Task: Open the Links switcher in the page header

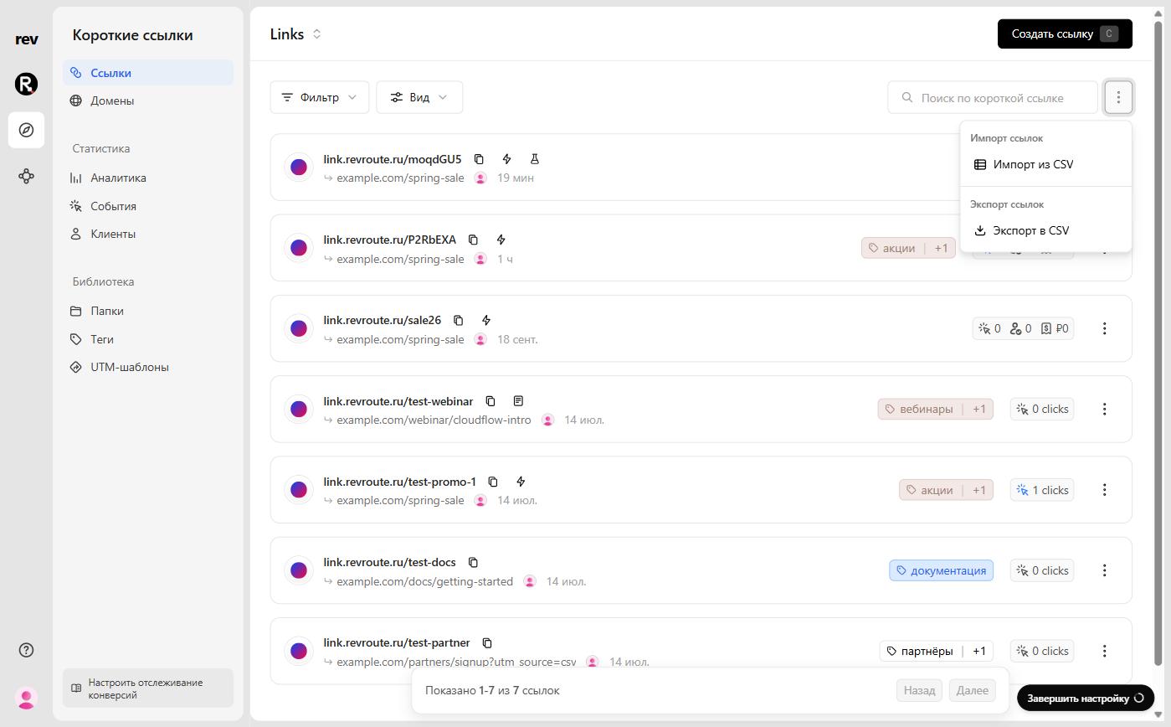Action: pos(296,34)
